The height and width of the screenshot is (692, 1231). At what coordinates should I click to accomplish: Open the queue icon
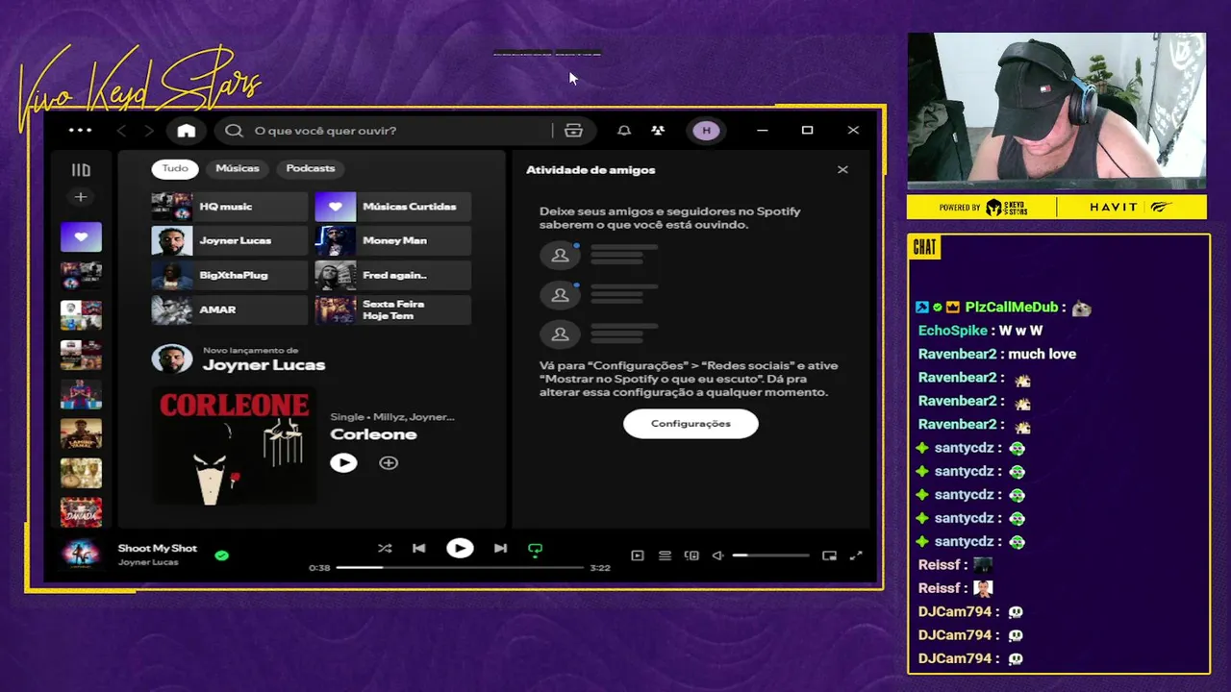665,556
